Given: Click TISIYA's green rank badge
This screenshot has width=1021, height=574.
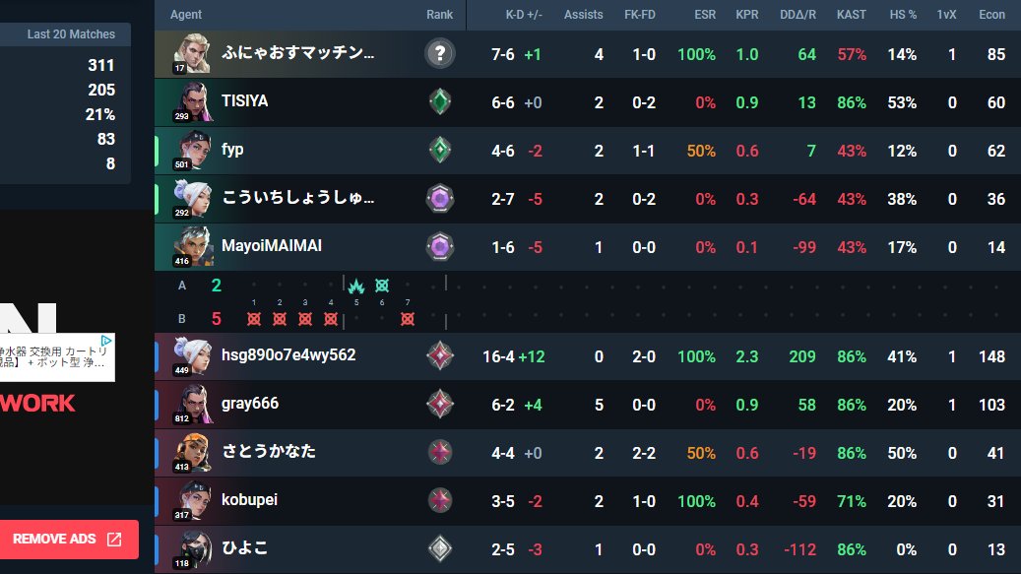Looking at the screenshot, I should click(439, 101).
